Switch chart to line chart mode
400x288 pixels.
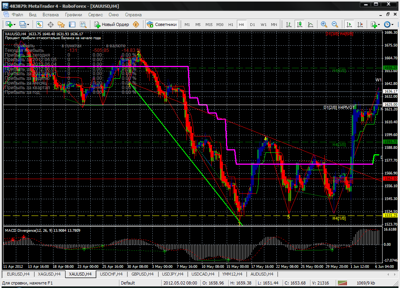(x=310, y=24)
